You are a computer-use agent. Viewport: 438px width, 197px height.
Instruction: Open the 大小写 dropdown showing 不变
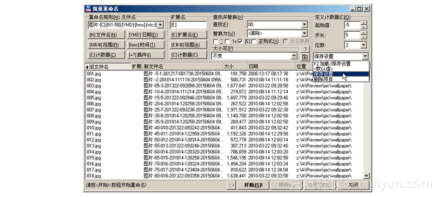(294, 56)
